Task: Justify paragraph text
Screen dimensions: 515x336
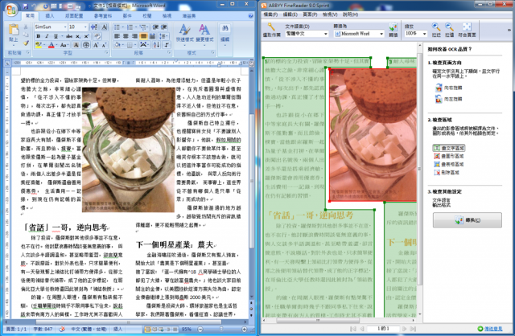Action: [143, 36]
